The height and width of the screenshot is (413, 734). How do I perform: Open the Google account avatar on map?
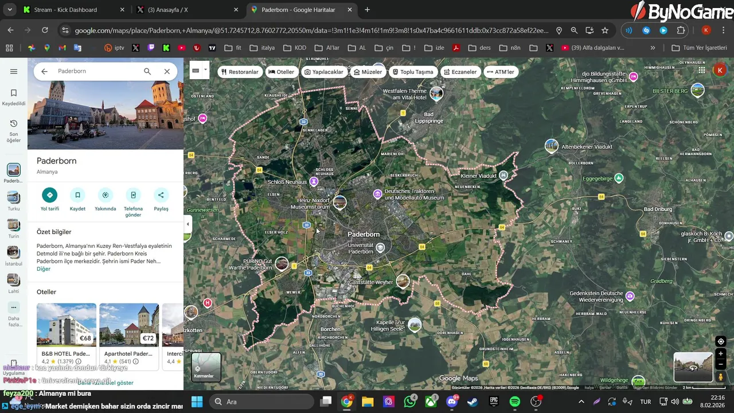click(719, 70)
